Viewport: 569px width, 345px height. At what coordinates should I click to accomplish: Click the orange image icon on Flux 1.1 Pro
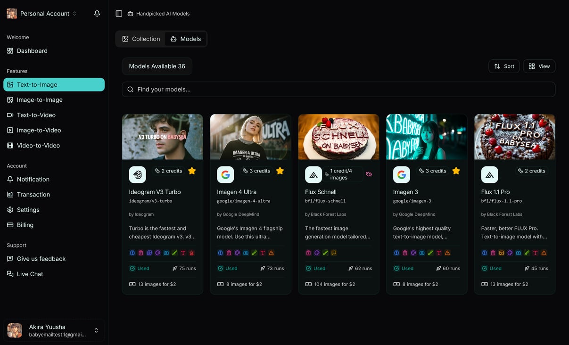(x=502, y=253)
